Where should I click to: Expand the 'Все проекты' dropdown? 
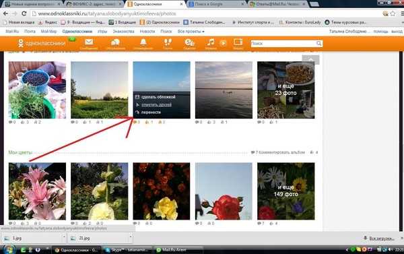click(x=191, y=32)
